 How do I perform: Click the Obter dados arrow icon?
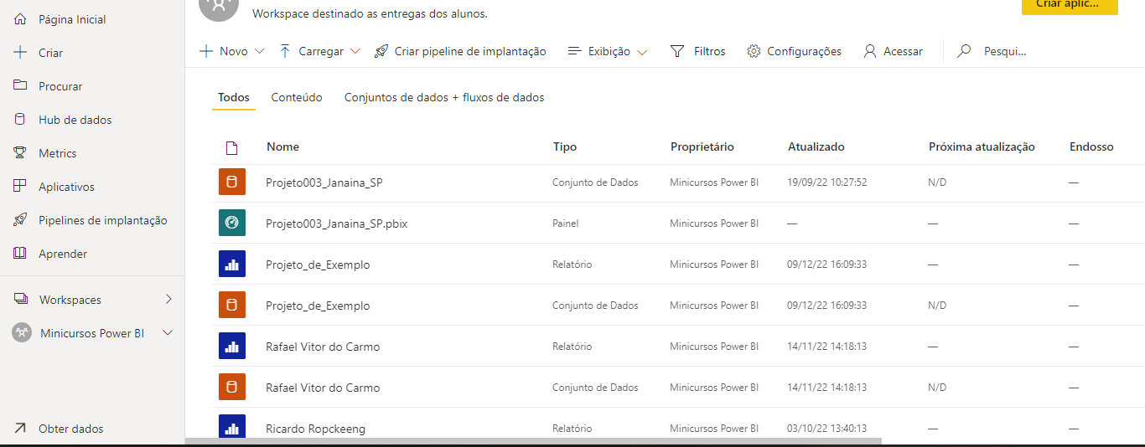click(20, 429)
